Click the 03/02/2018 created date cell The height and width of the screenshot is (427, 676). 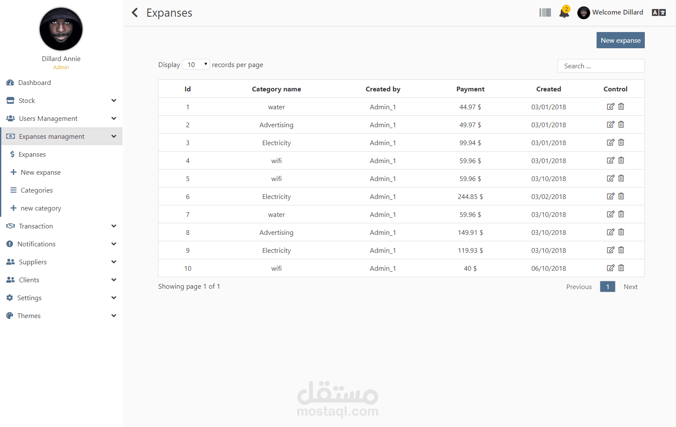(x=549, y=197)
